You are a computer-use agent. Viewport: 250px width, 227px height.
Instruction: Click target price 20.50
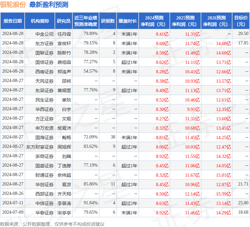click(x=243, y=33)
